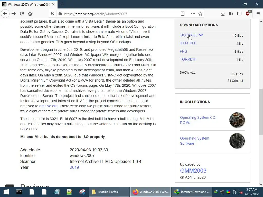Open the first blank document taskbar icon
This screenshot has height=197, width=263.
tap(32, 192)
